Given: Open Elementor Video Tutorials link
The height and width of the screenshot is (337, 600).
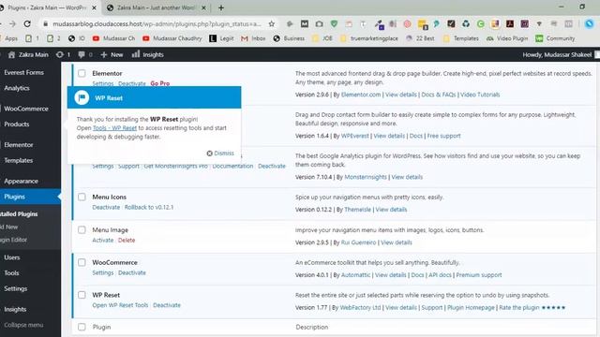Looking at the screenshot, I should [x=480, y=95].
